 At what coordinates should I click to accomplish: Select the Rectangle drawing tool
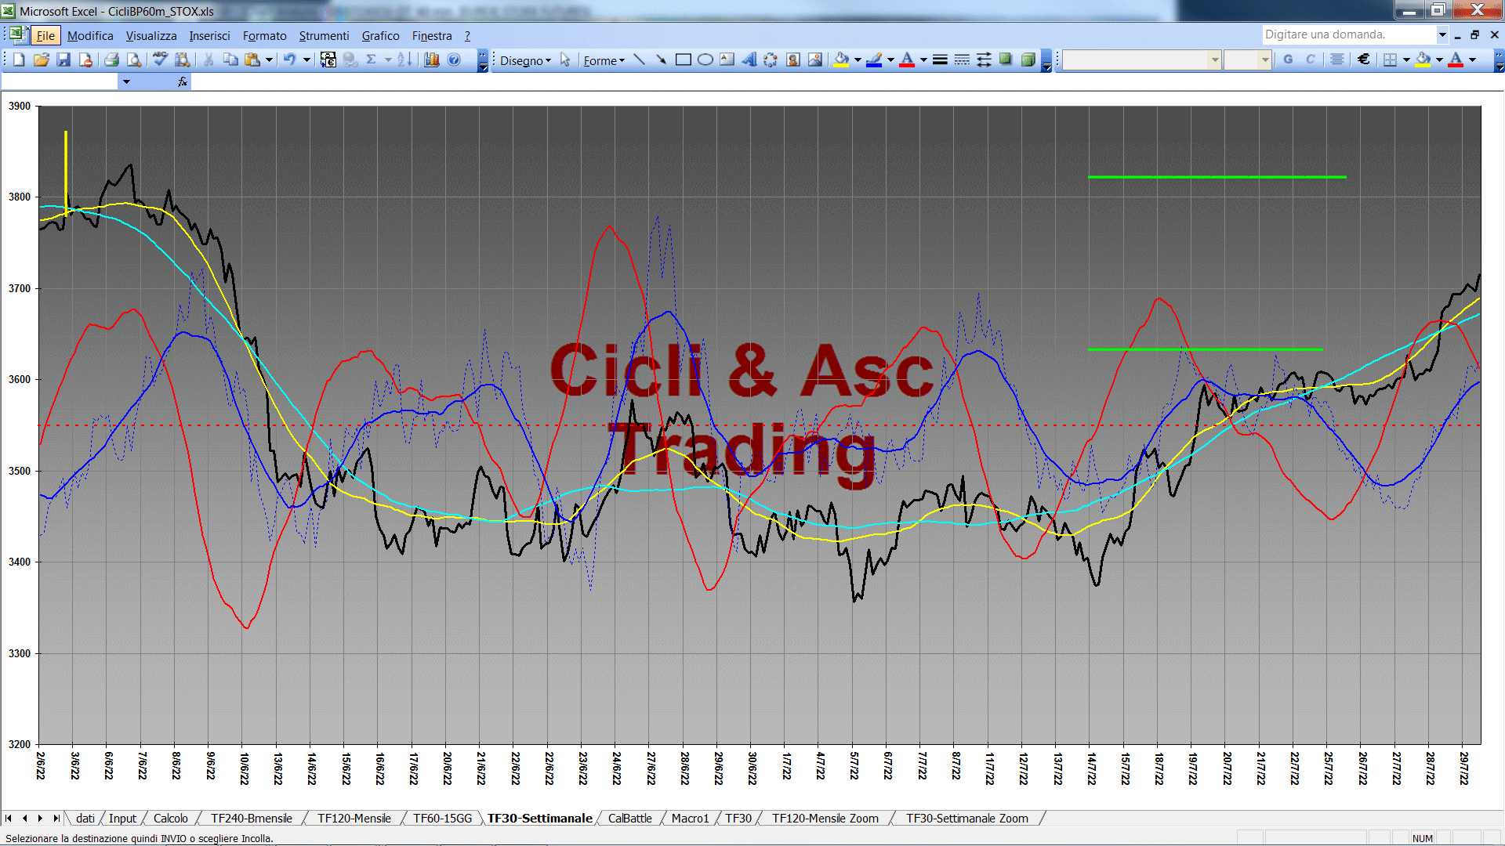tap(683, 60)
